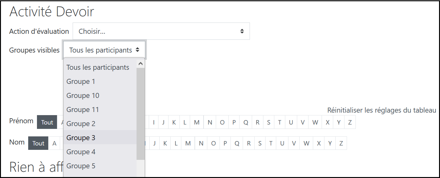Select 'Tout' in the Prénom filter
Viewport: 440px width, 178px height.
click(47, 122)
